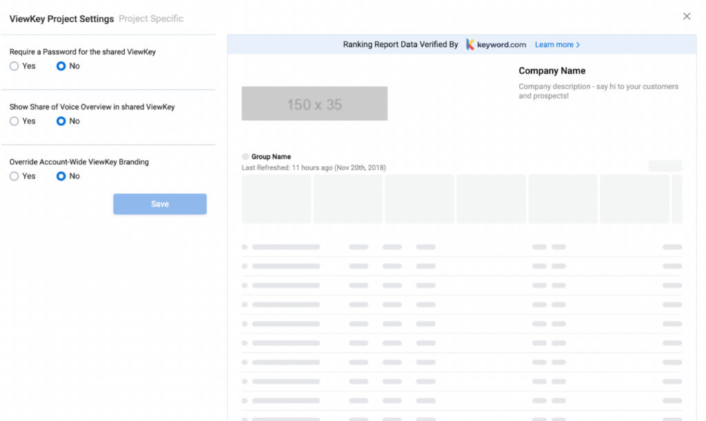Click the gray badge above the preview table

click(665, 165)
